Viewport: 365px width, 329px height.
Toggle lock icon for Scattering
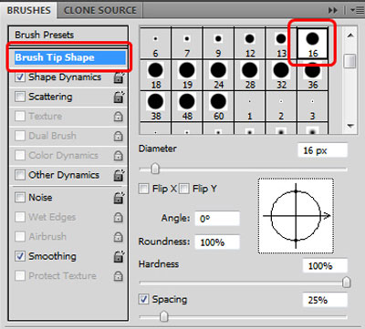point(119,97)
